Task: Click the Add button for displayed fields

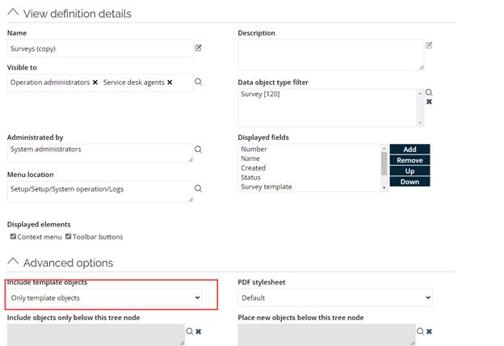Action: (x=409, y=150)
